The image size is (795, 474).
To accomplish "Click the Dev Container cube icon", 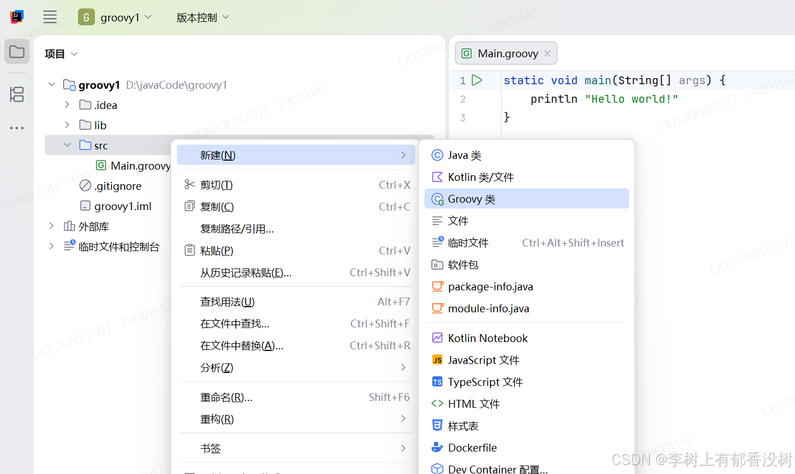I will [437, 469].
